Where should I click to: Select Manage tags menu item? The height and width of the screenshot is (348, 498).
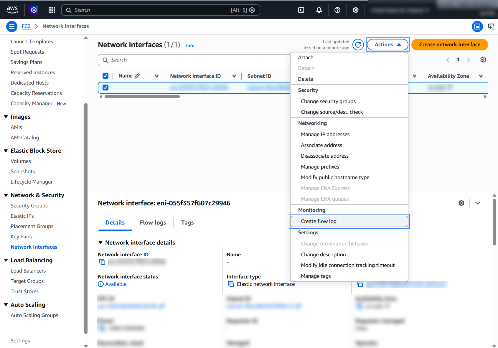(349, 276)
